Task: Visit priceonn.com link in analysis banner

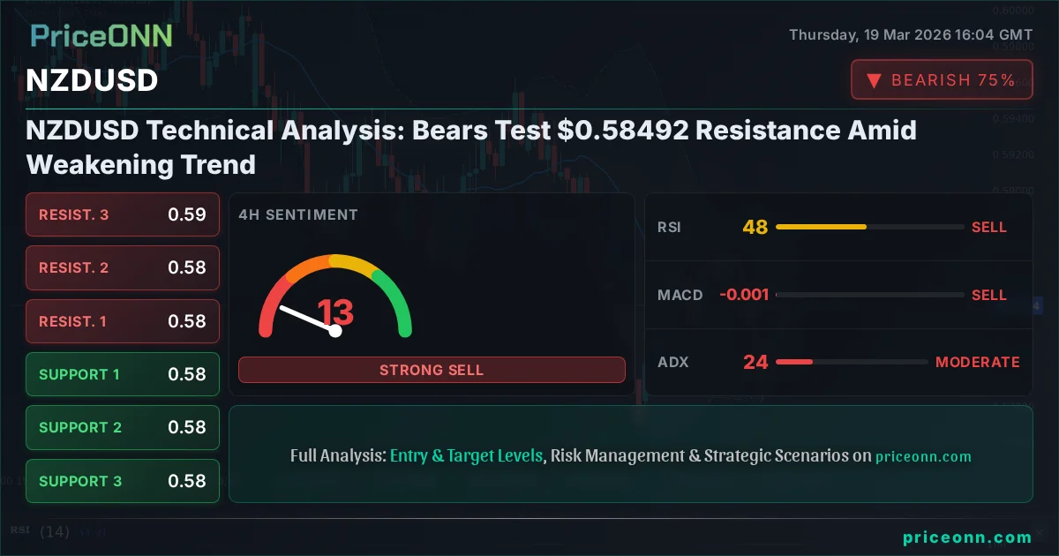Action: [923, 456]
